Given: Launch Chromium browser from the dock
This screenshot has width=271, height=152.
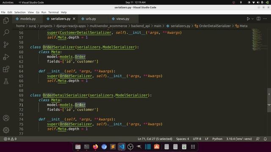Looking at the screenshot, I should [104, 147].
